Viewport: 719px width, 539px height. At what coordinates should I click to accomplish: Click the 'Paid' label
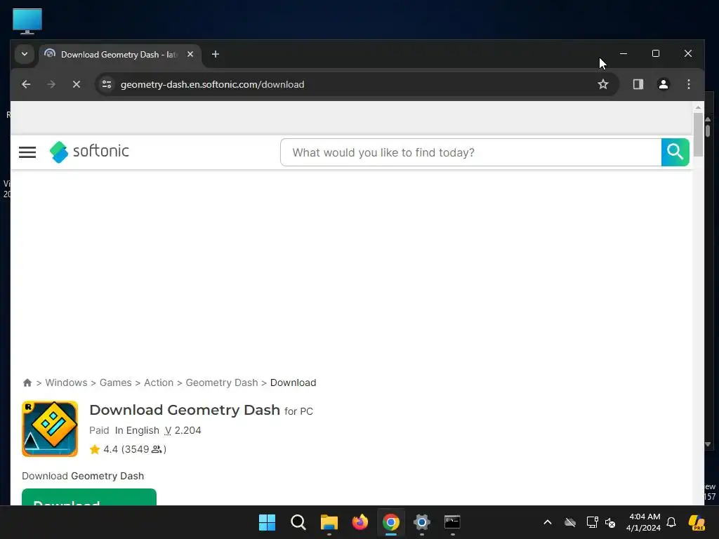tap(99, 430)
